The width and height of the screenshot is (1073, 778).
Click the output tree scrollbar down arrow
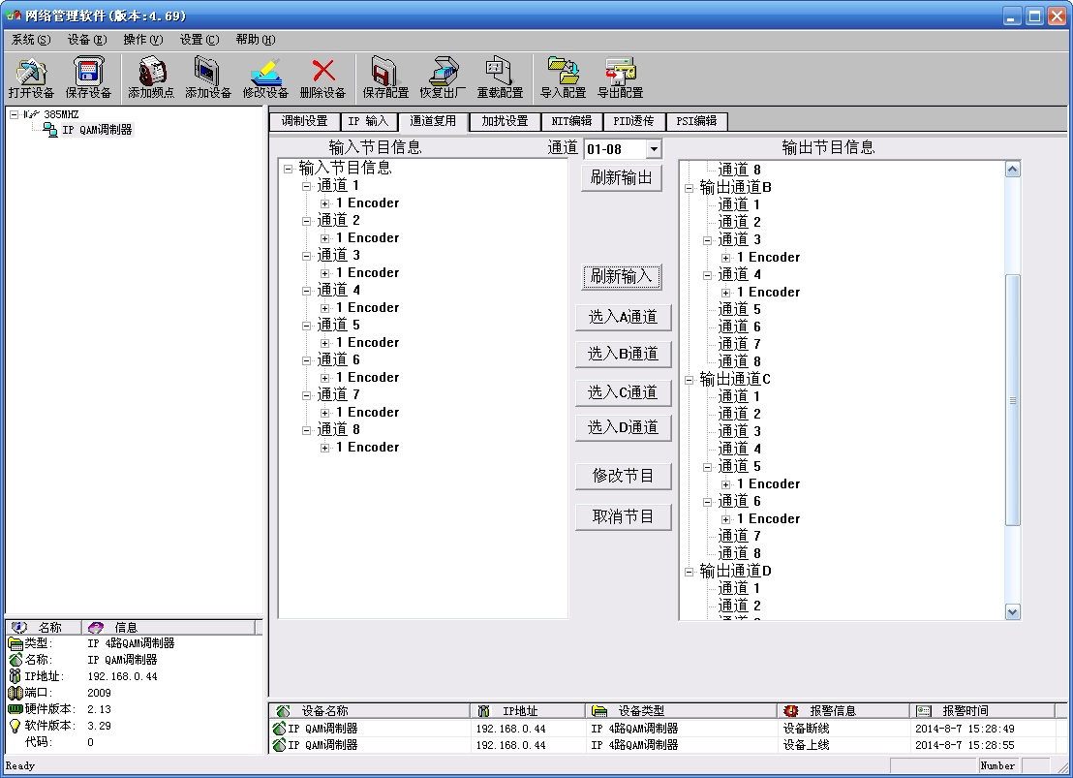(x=1013, y=611)
